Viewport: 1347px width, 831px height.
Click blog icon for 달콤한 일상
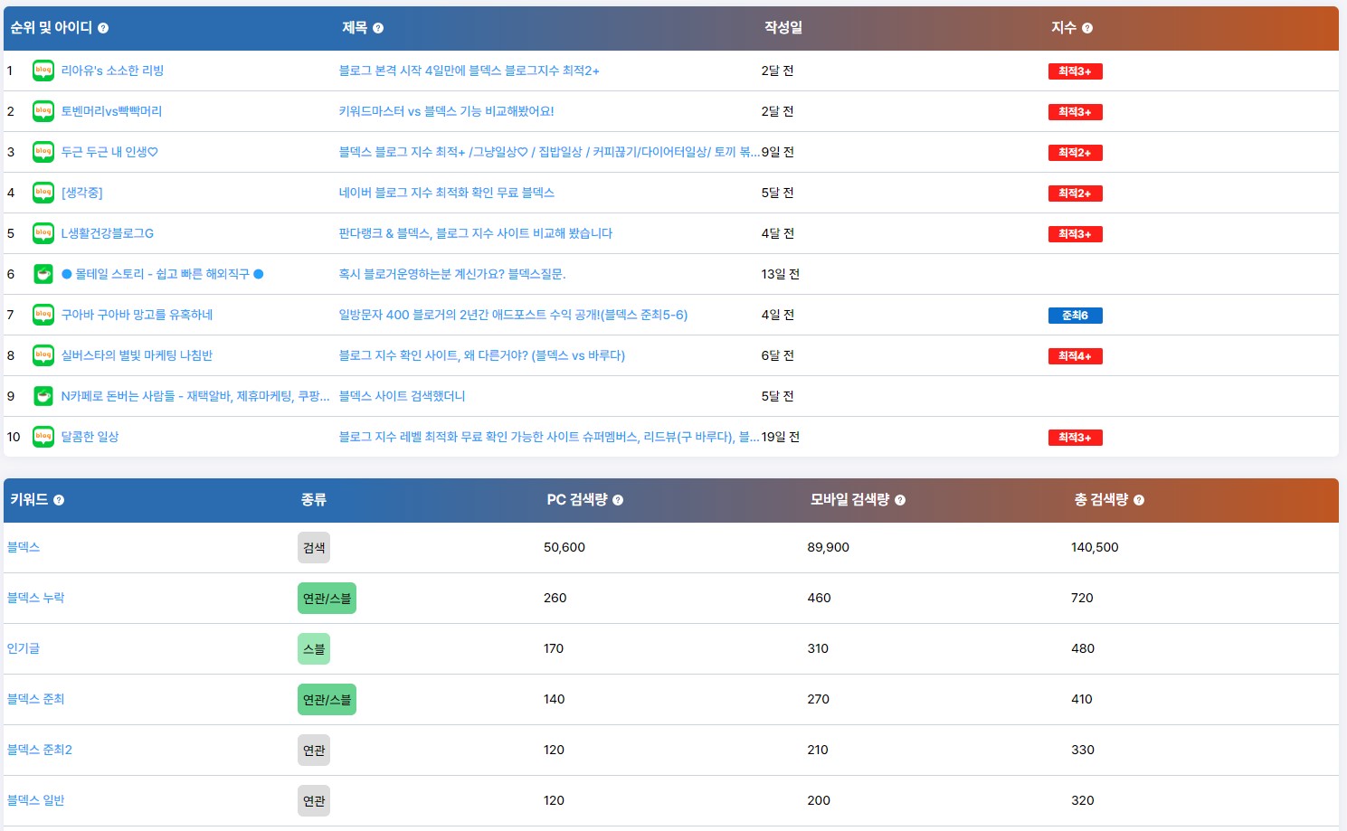tap(43, 437)
